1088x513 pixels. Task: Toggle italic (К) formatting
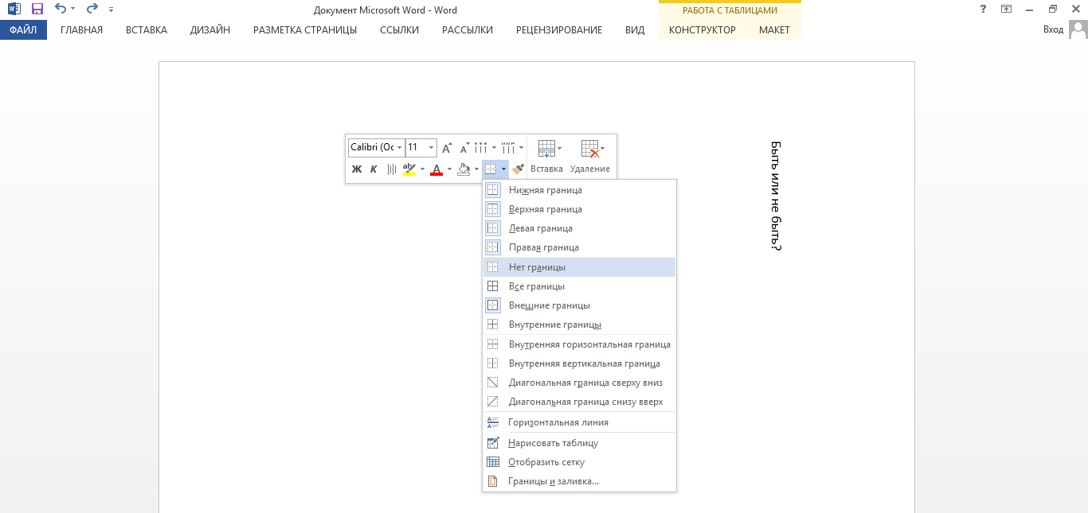(x=374, y=169)
